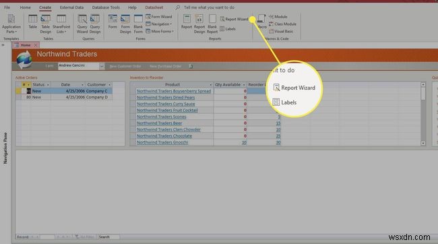Click the Tell me search box
Screen dimensions: 438x244
point(209,7)
